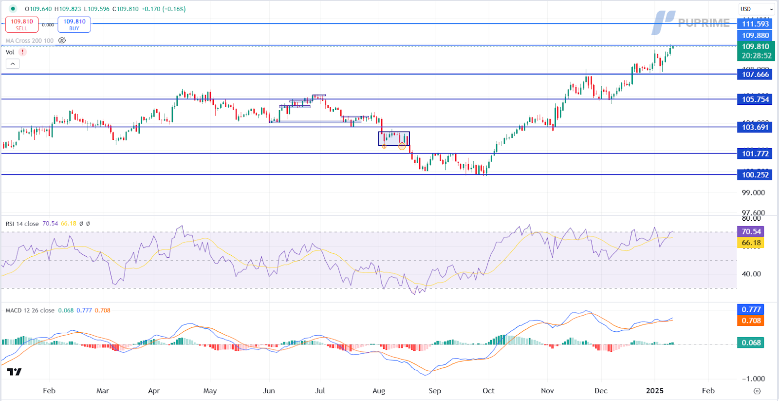Select the RSI 14 close legend
This screenshot has height=401, width=779.
click(x=22, y=224)
